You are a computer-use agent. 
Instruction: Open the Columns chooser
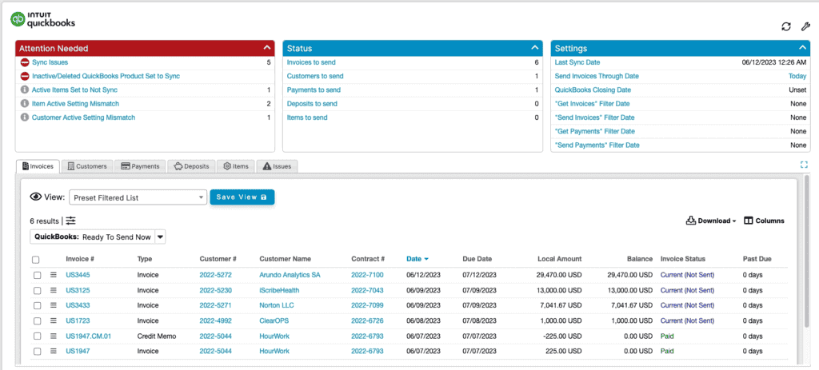pyautogui.click(x=764, y=221)
